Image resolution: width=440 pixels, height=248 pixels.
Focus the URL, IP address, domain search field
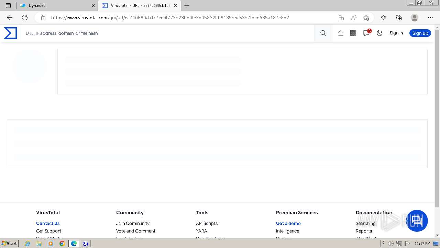[168, 33]
